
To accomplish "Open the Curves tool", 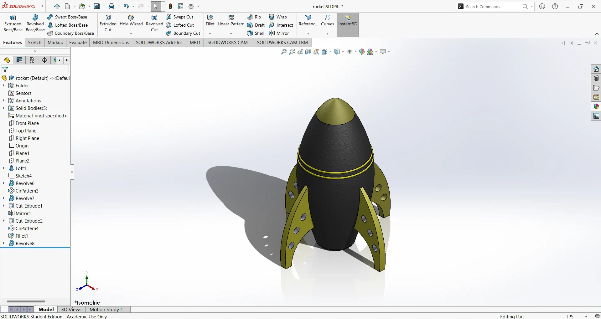I will pos(328,21).
